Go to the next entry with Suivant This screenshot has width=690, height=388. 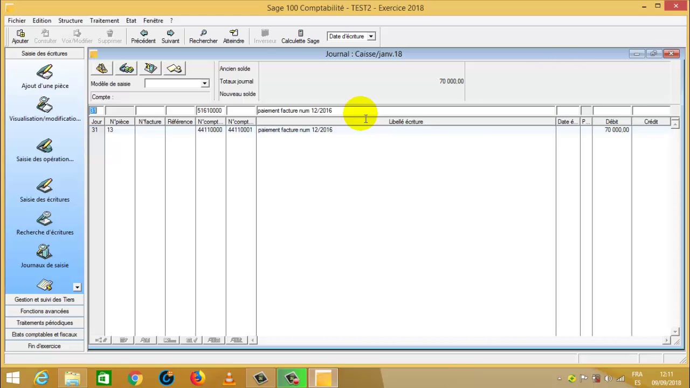pos(170,37)
